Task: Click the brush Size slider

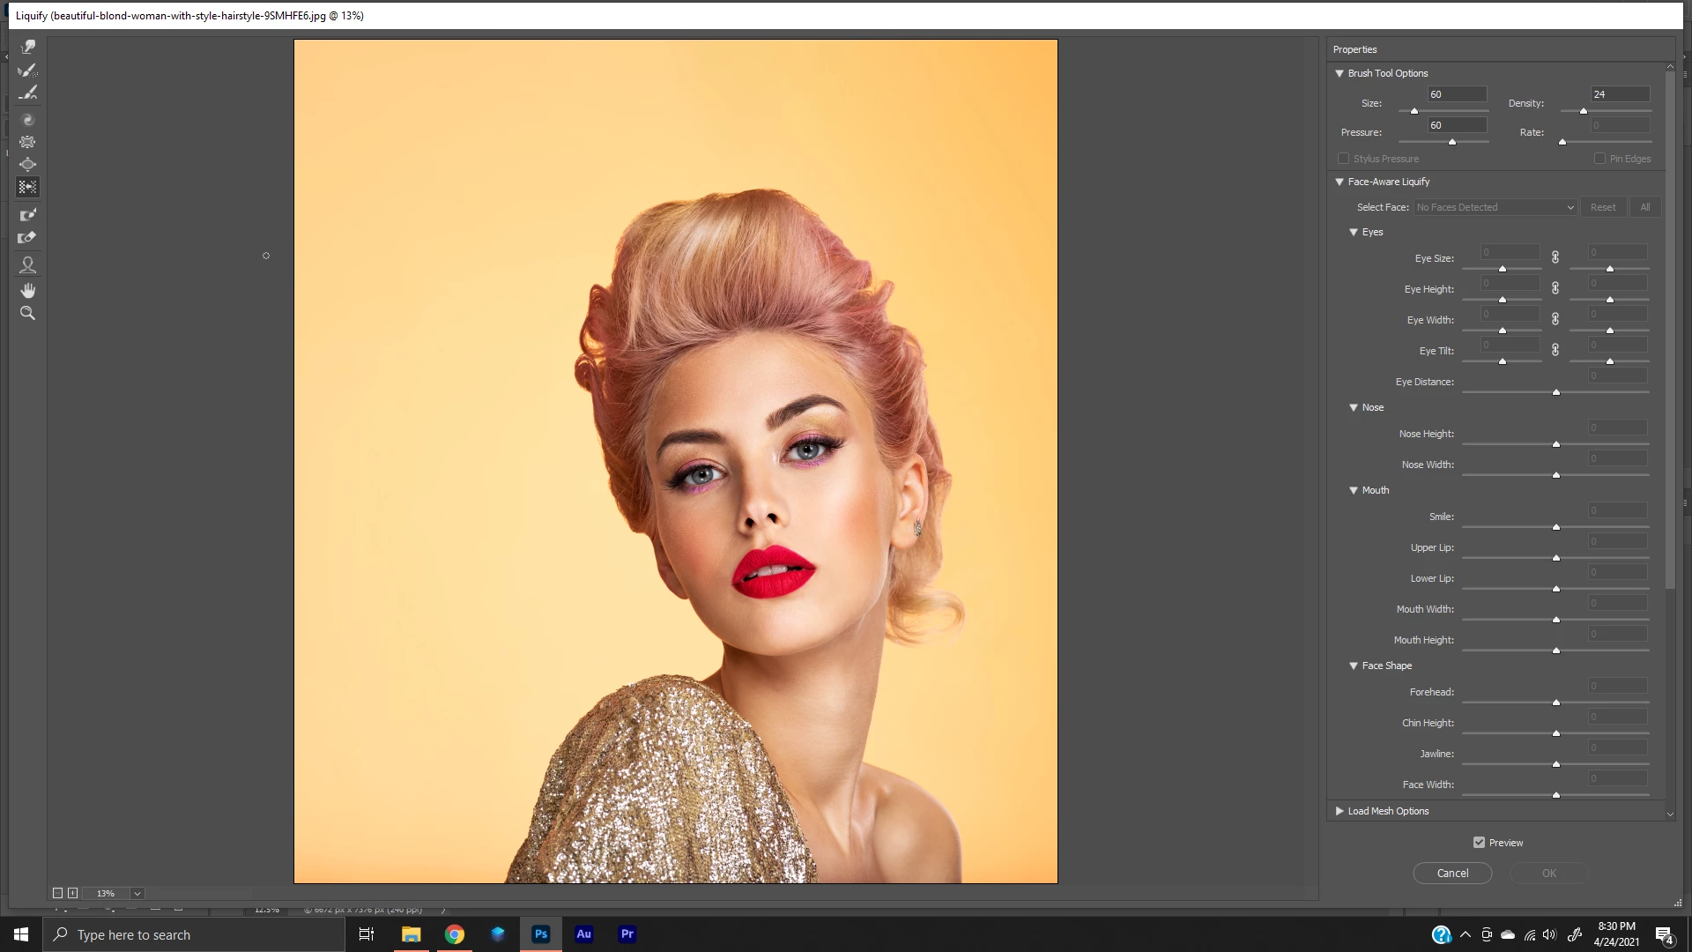Action: [x=1443, y=111]
